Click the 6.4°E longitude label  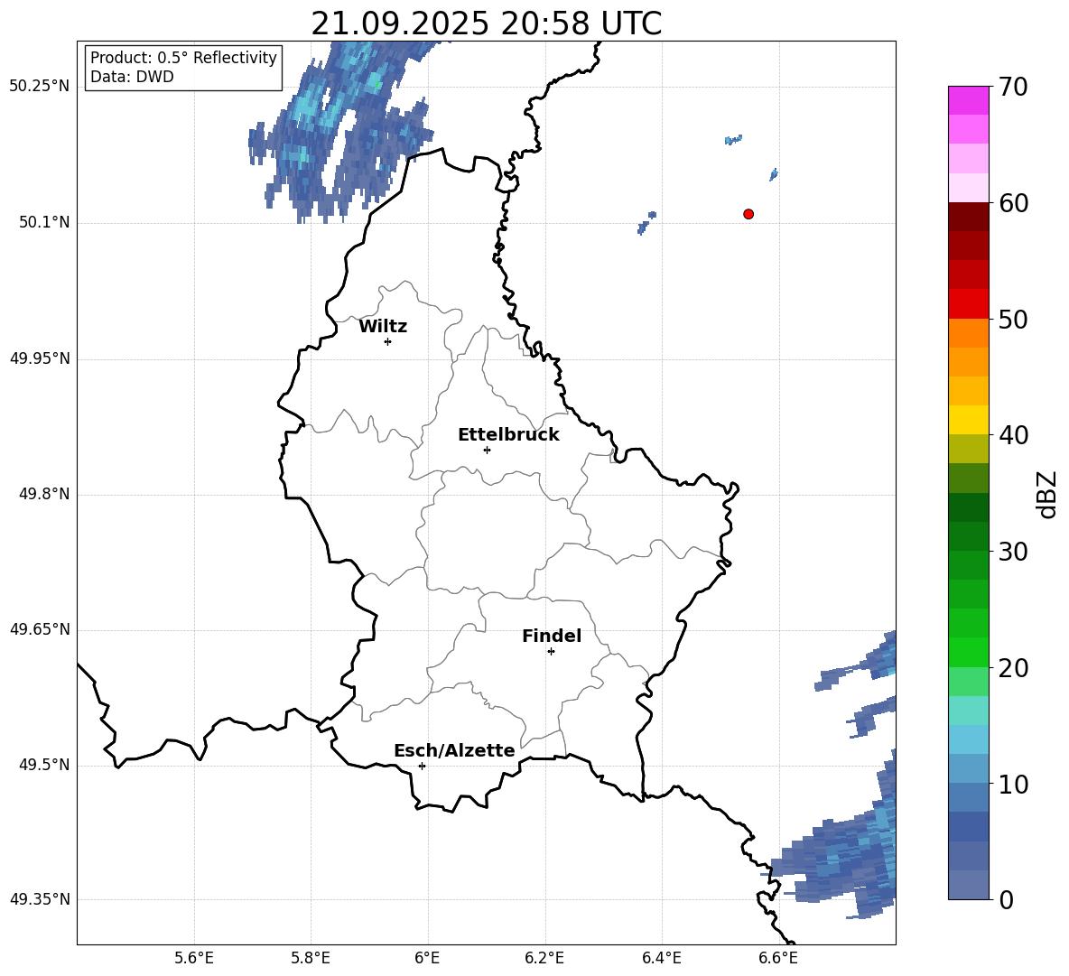[661, 958]
